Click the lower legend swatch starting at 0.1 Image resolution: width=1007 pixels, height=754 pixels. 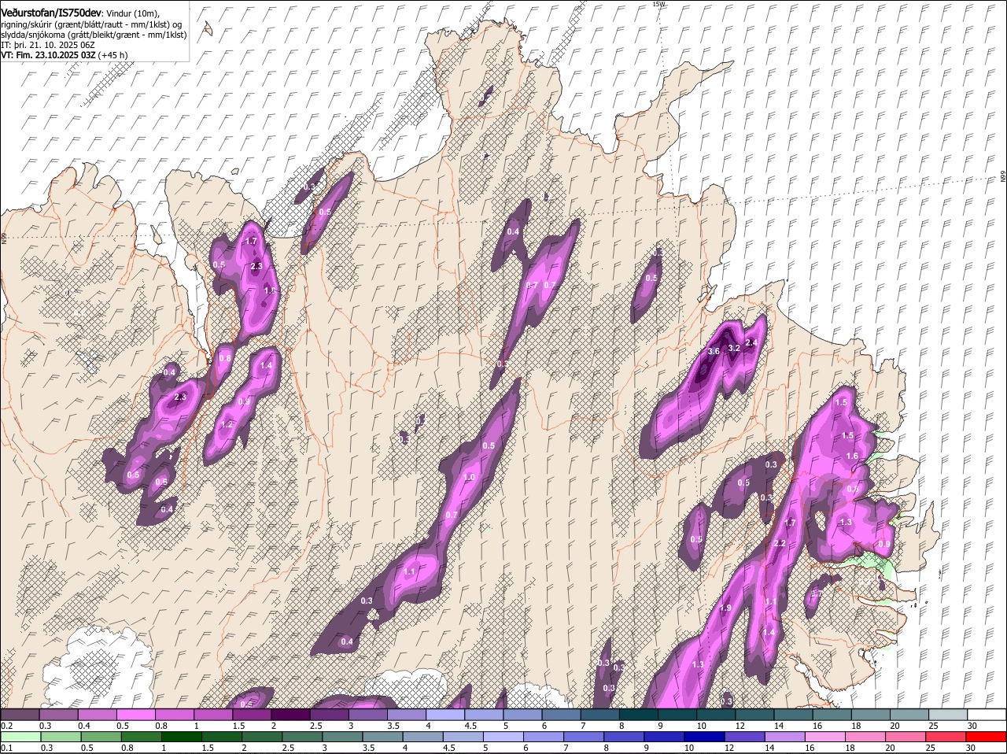(x=20, y=737)
